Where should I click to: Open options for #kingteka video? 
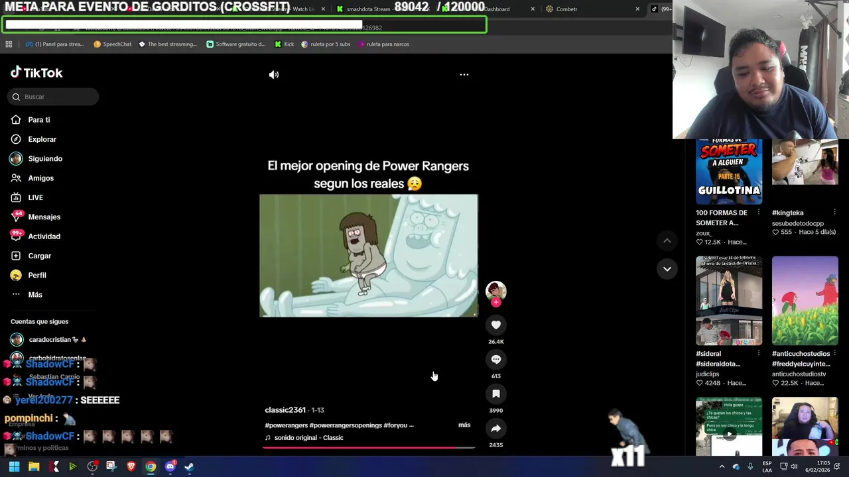coord(834,212)
